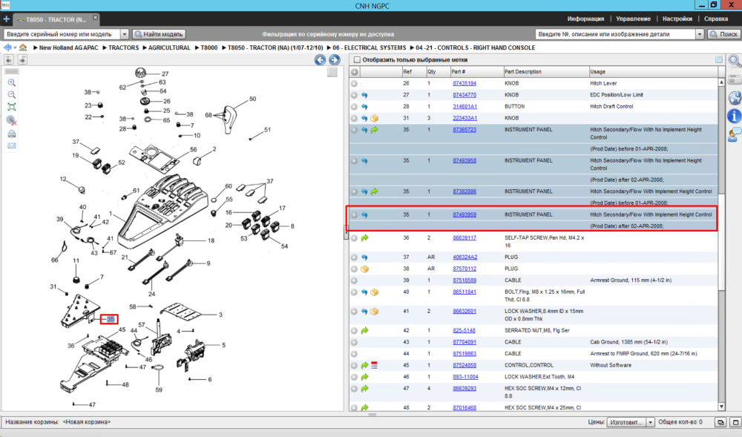Go to next illustration with blue right arrow
Screen dimensions: 742x437
coord(334,59)
